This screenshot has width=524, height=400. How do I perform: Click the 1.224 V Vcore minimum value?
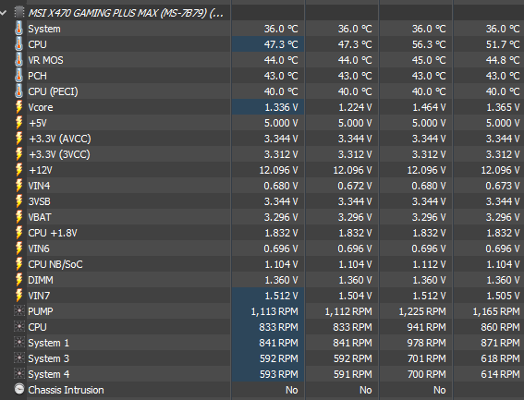(x=355, y=107)
